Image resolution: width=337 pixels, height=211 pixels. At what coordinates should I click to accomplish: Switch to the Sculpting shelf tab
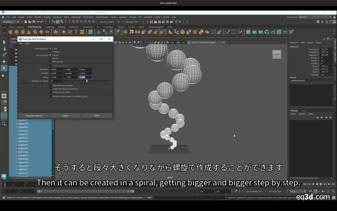pos(50,27)
